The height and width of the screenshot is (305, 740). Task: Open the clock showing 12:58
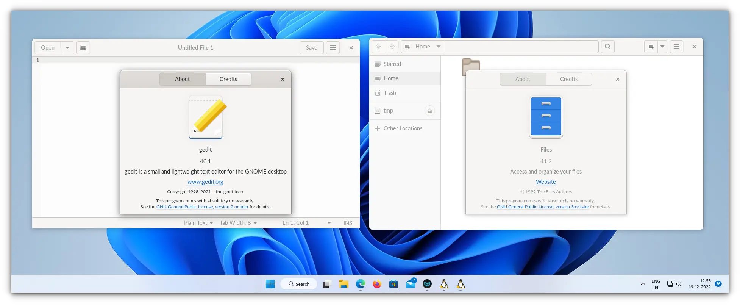(699, 284)
